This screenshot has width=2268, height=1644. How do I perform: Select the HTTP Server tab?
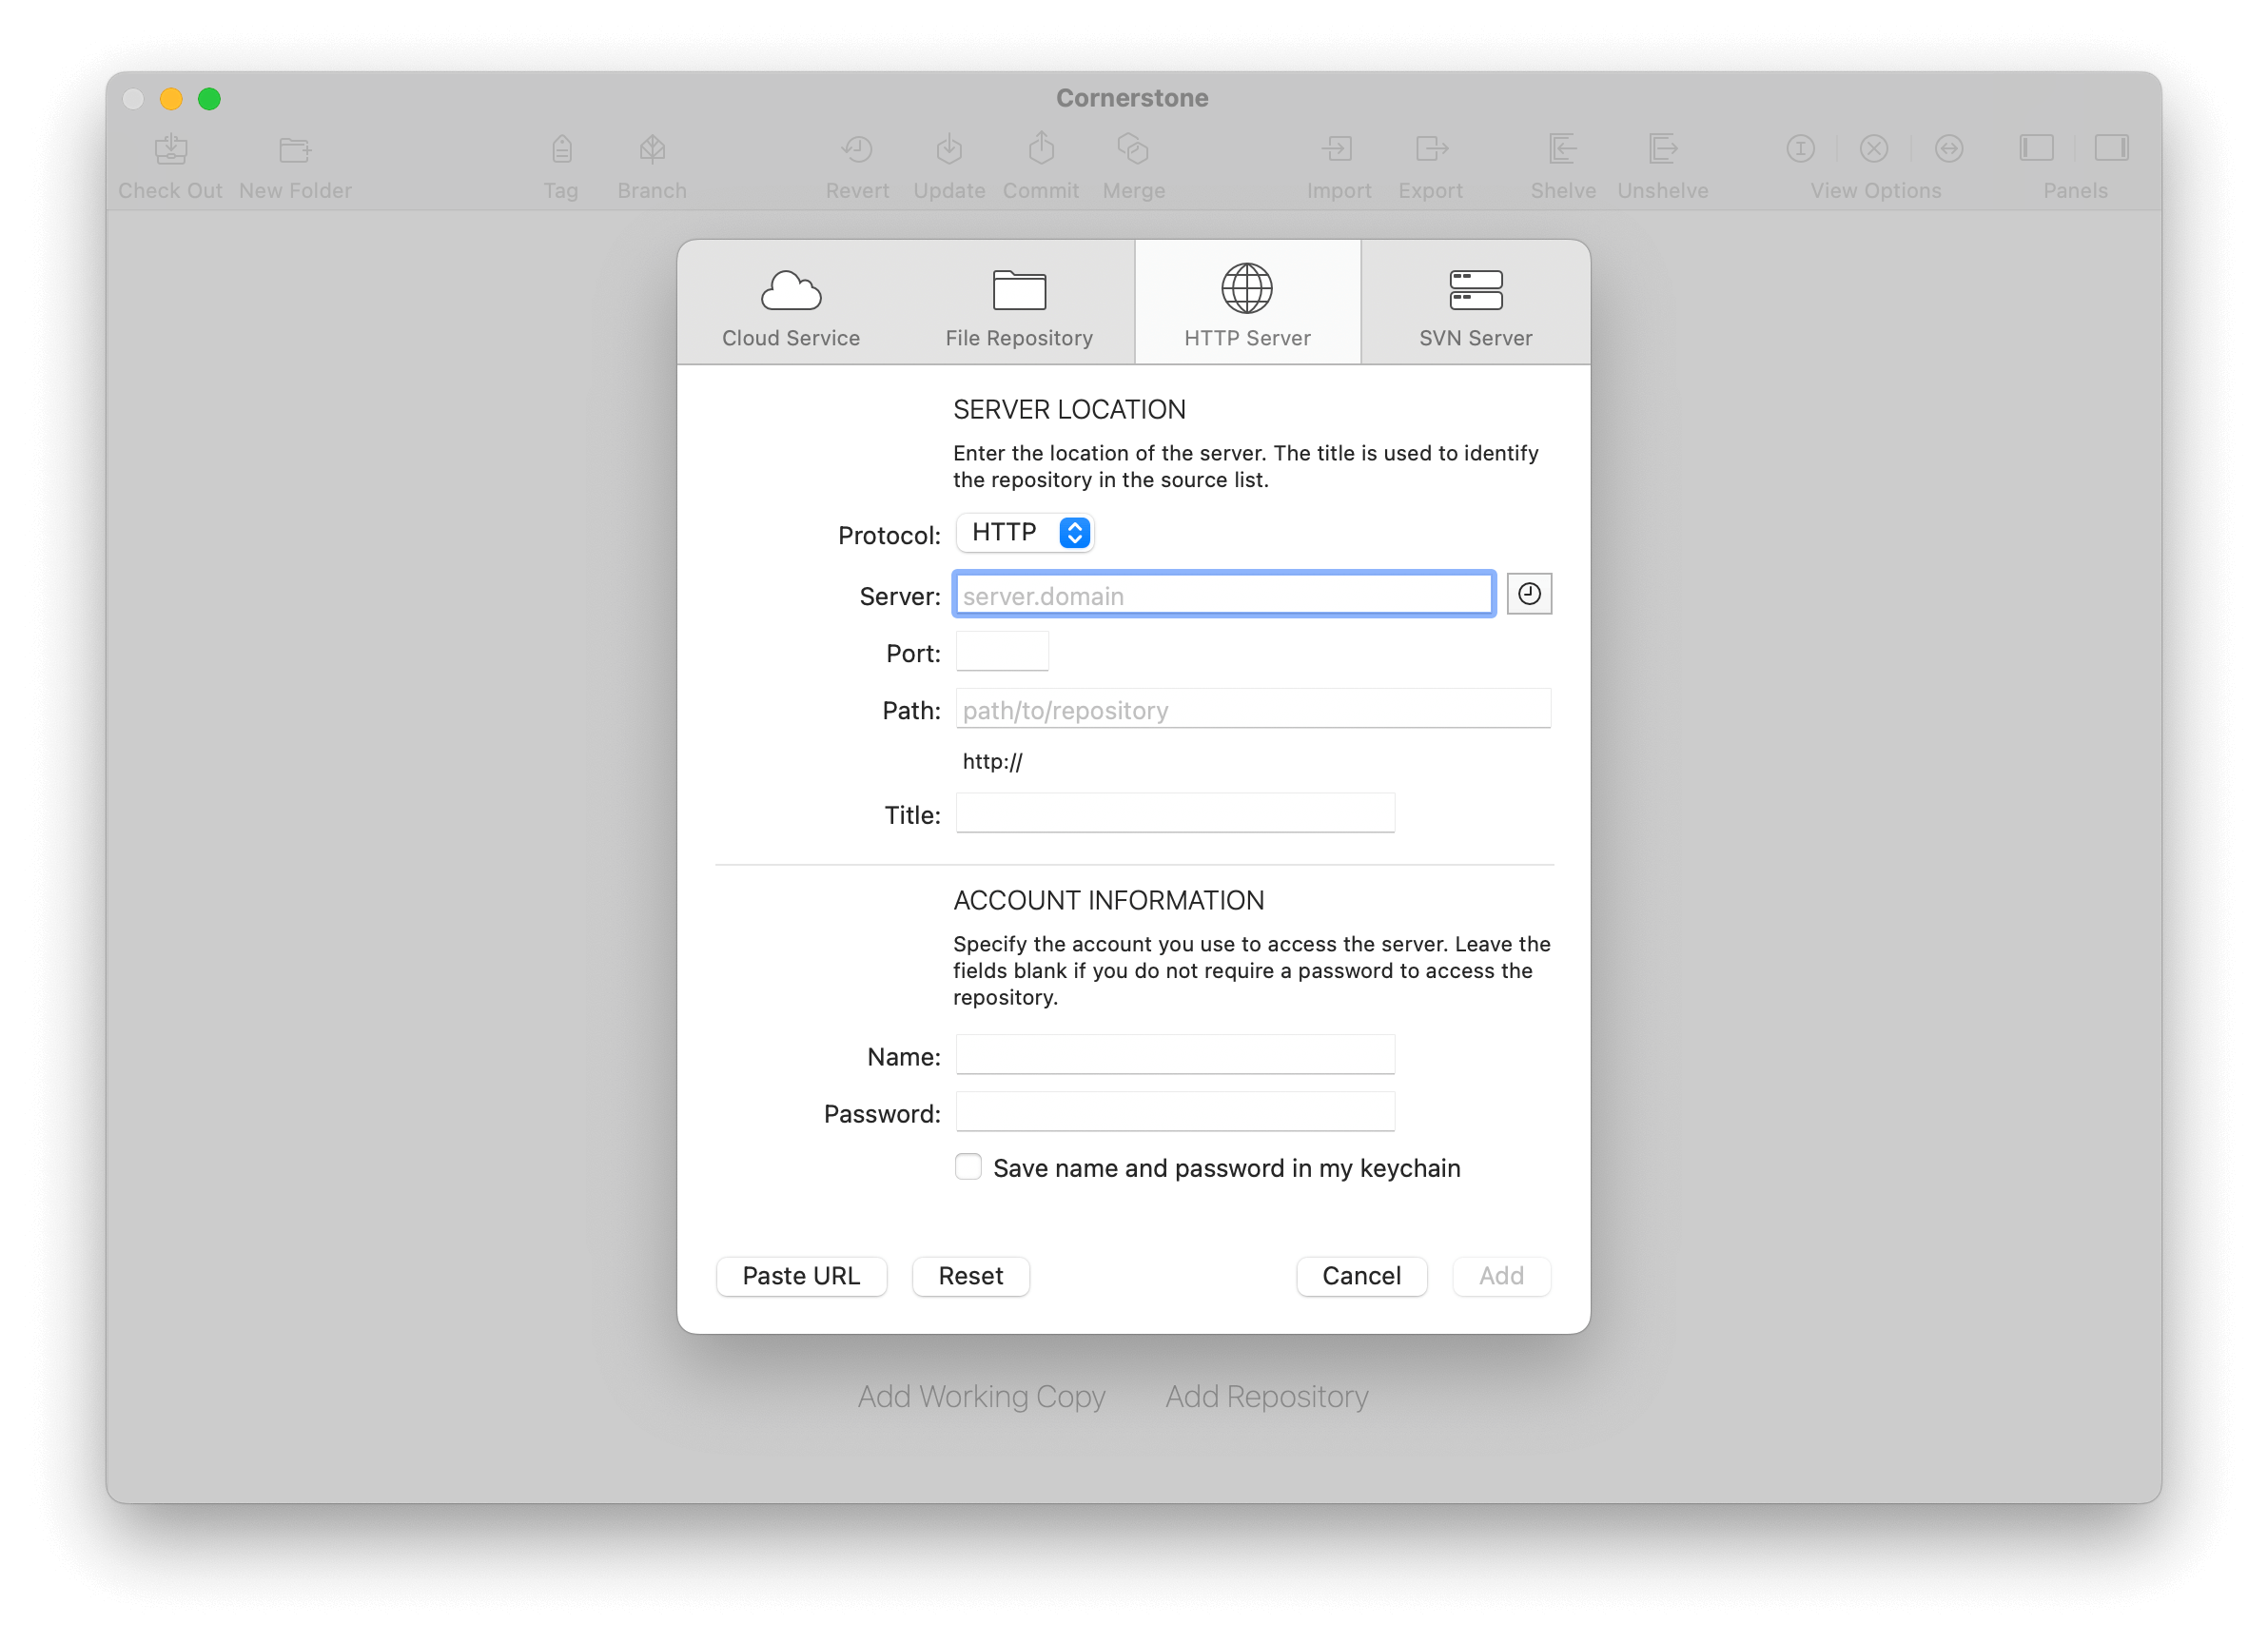click(x=1246, y=303)
